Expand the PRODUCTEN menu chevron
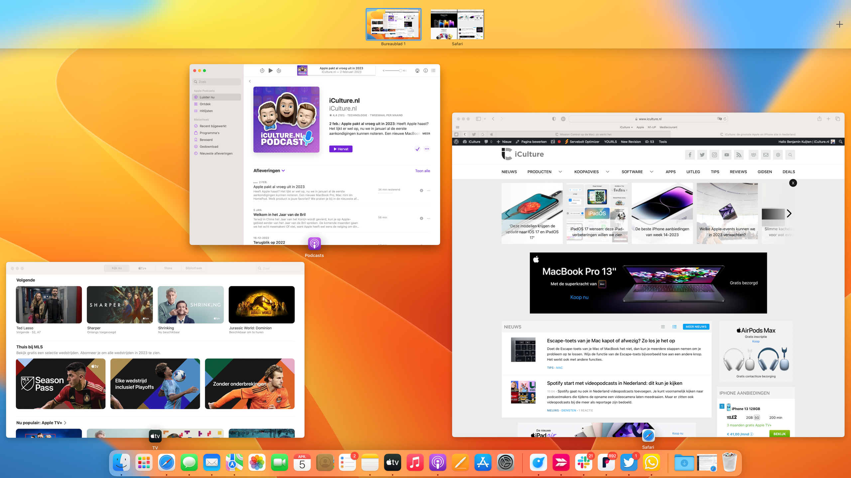The image size is (851, 478). click(x=560, y=172)
